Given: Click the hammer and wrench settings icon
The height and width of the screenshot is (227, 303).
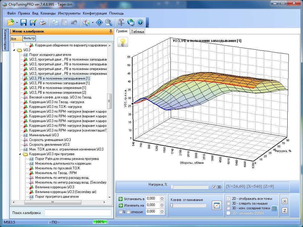Looking at the screenshot, I should (121, 22).
